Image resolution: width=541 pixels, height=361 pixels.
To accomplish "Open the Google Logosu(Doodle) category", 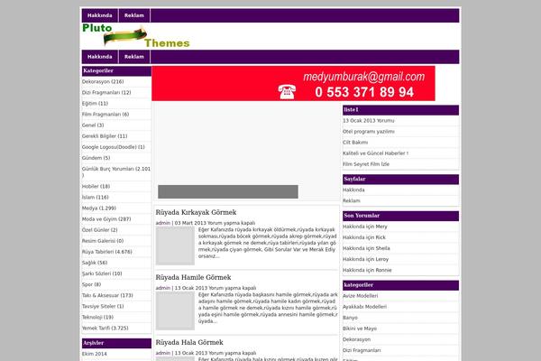I will (114, 147).
